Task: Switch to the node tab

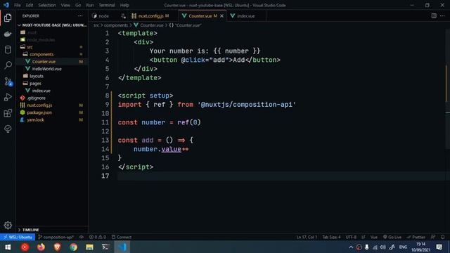Action: click(x=103, y=15)
